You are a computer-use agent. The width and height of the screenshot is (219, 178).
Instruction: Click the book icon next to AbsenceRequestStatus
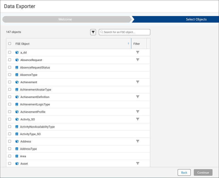pos(17,68)
